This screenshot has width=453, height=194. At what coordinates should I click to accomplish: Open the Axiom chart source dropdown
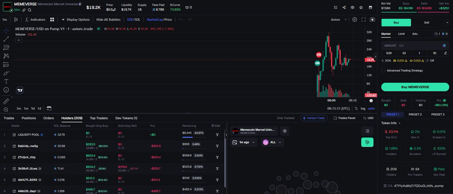click(338, 20)
